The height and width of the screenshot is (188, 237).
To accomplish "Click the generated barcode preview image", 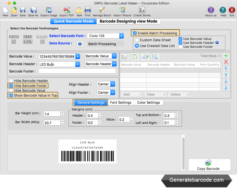I will 87,151.
